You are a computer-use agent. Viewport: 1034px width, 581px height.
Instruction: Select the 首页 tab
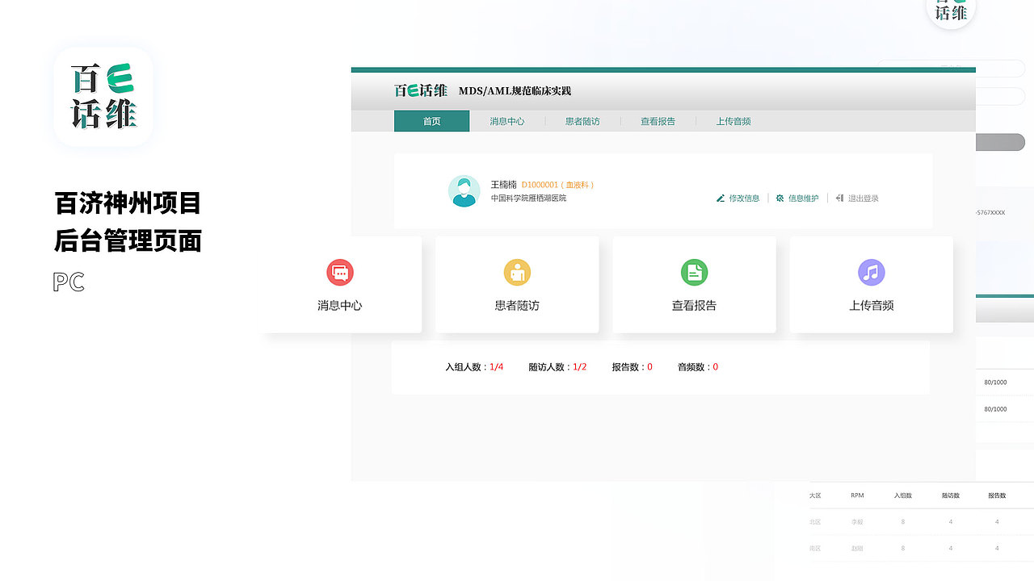tap(431, 121)
